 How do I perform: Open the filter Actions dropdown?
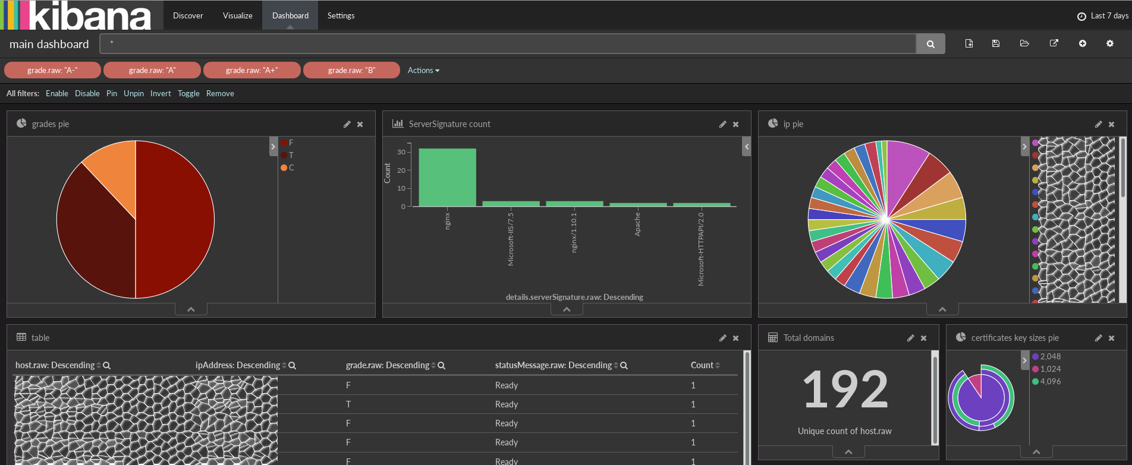[423, 70]
